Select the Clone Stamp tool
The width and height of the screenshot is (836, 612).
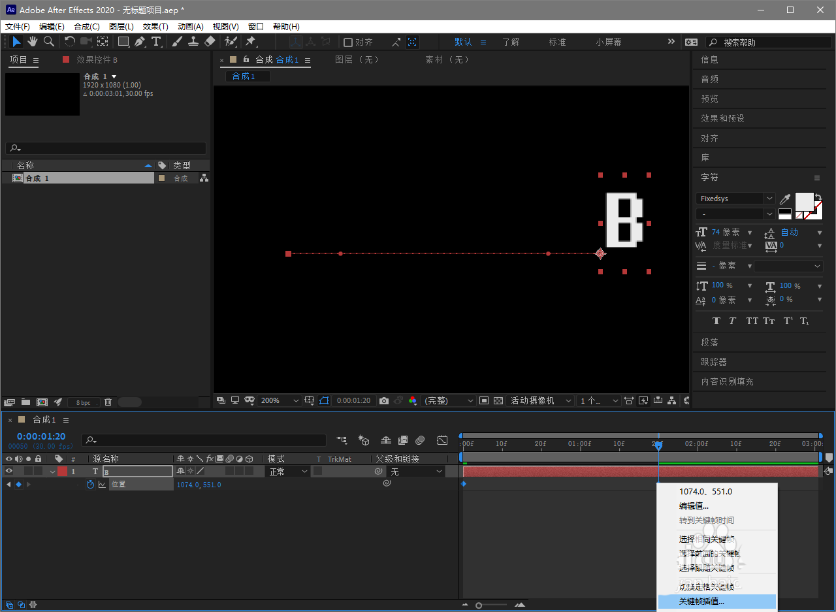point(193,42)
